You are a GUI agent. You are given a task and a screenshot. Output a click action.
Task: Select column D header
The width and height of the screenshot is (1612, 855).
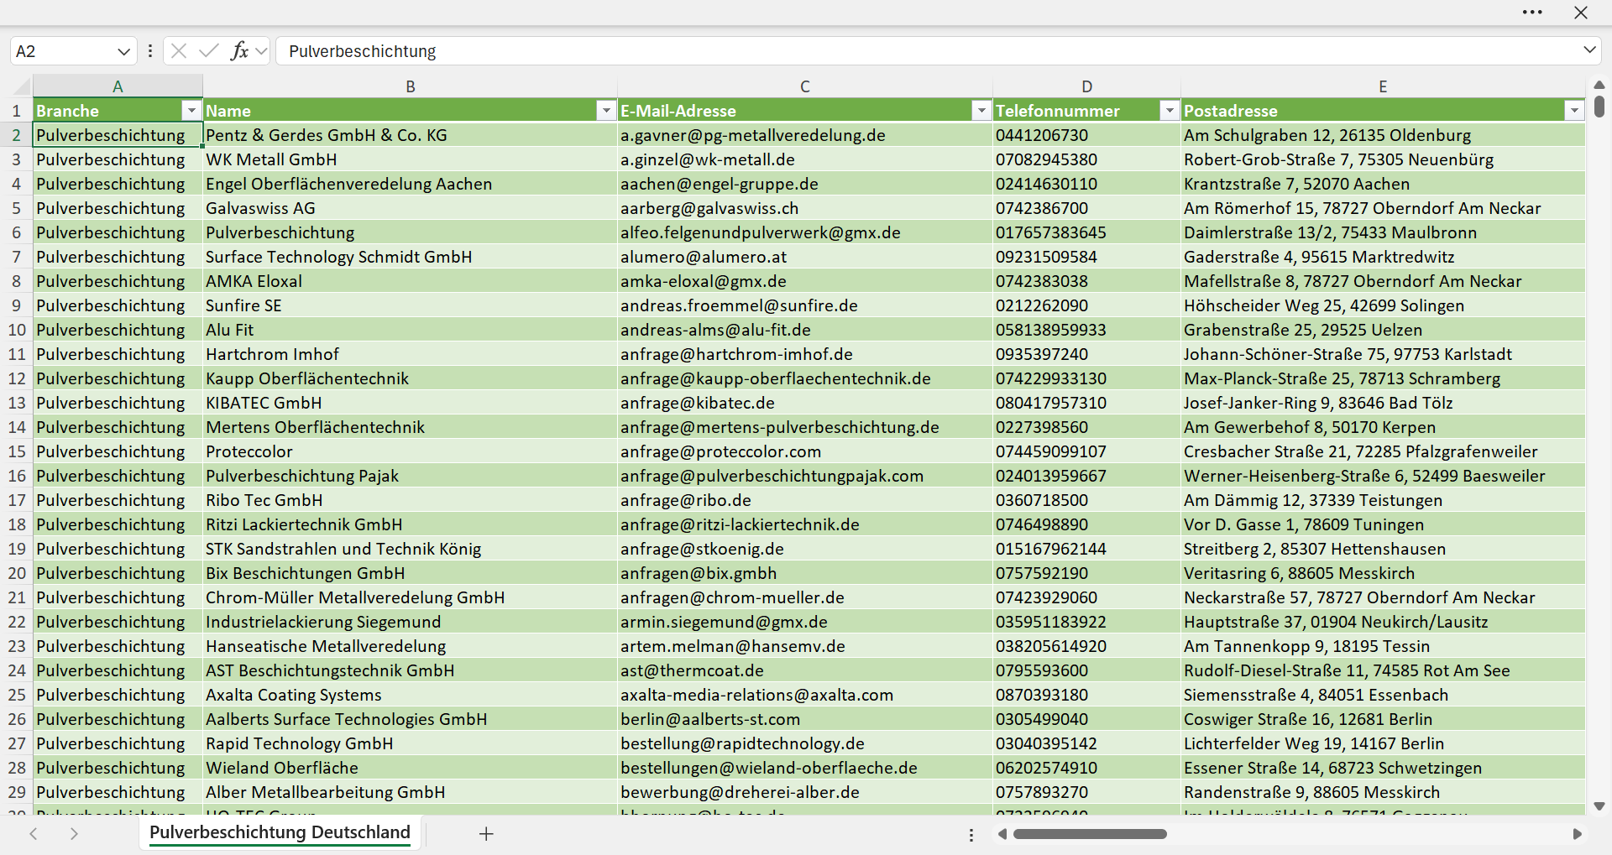pyautogui.click(x=1086, y=86)
